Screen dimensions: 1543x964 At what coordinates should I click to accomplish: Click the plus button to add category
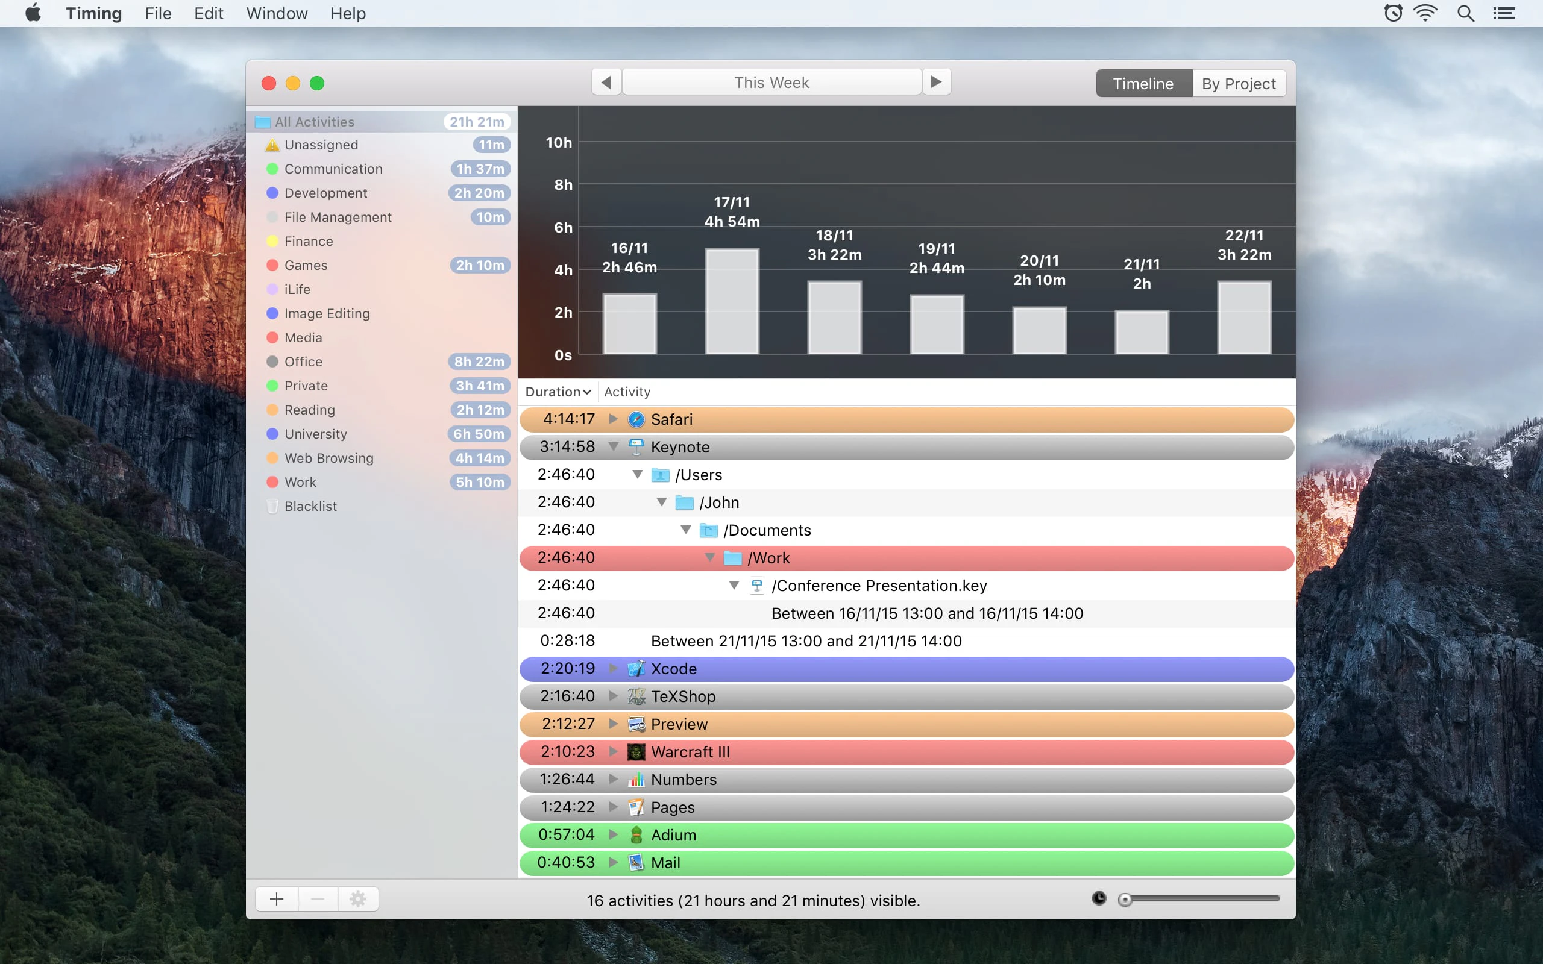(x=276, y=899)
